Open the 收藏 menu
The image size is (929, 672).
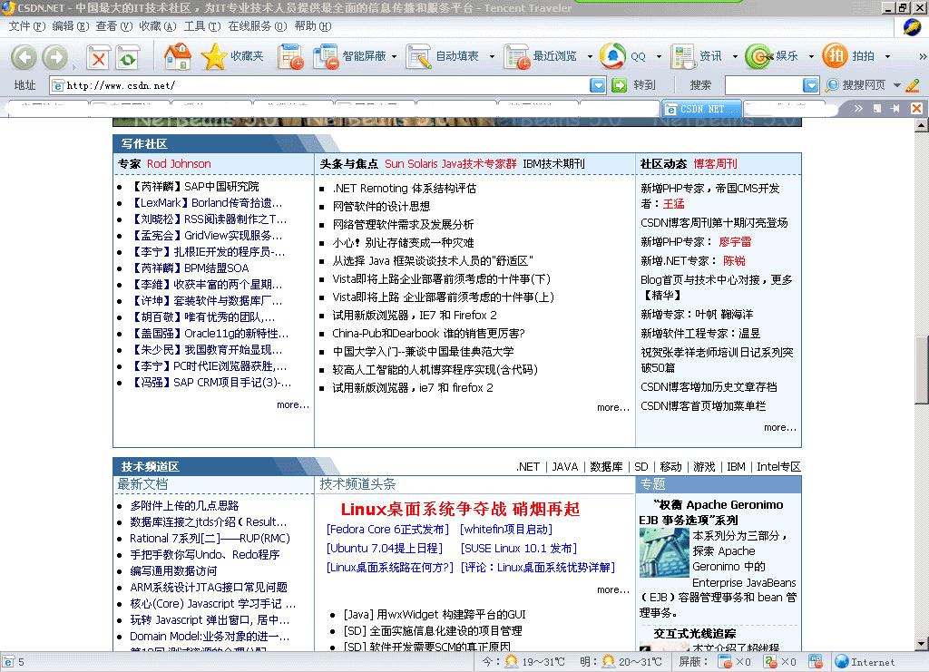157,26
